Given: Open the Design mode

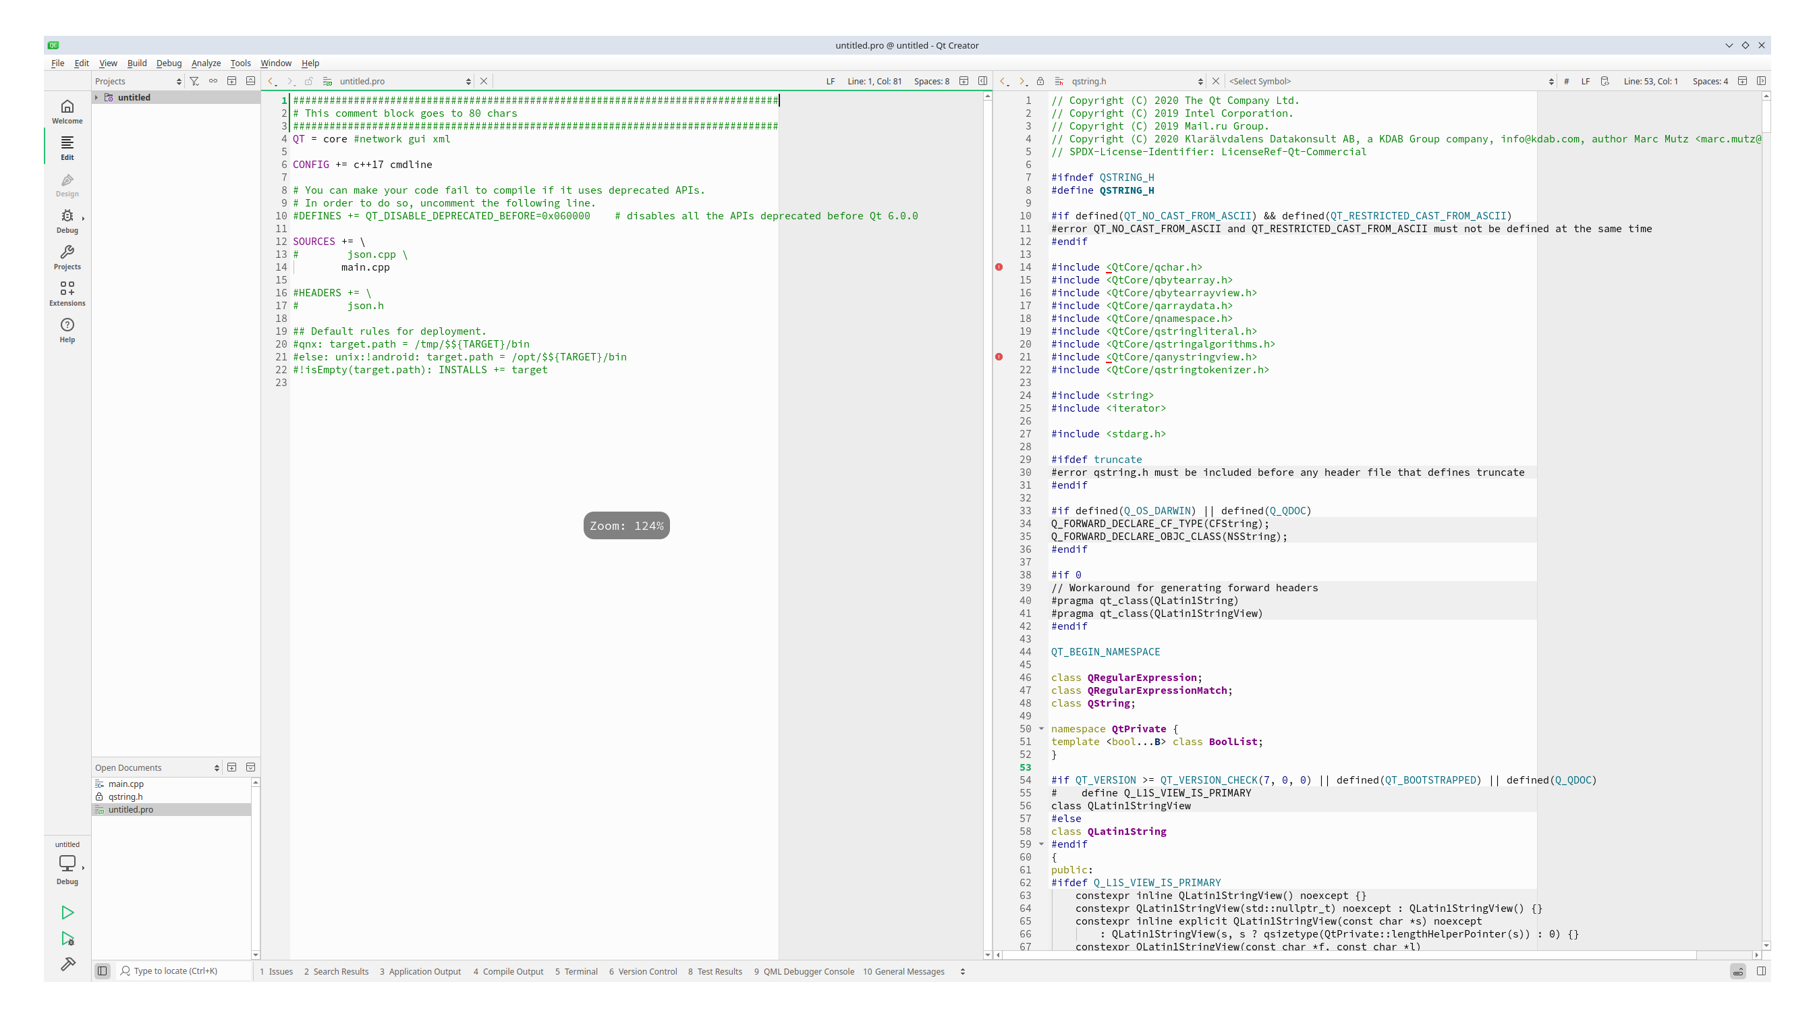Looking at the screenshot, I should pos(67,185).
